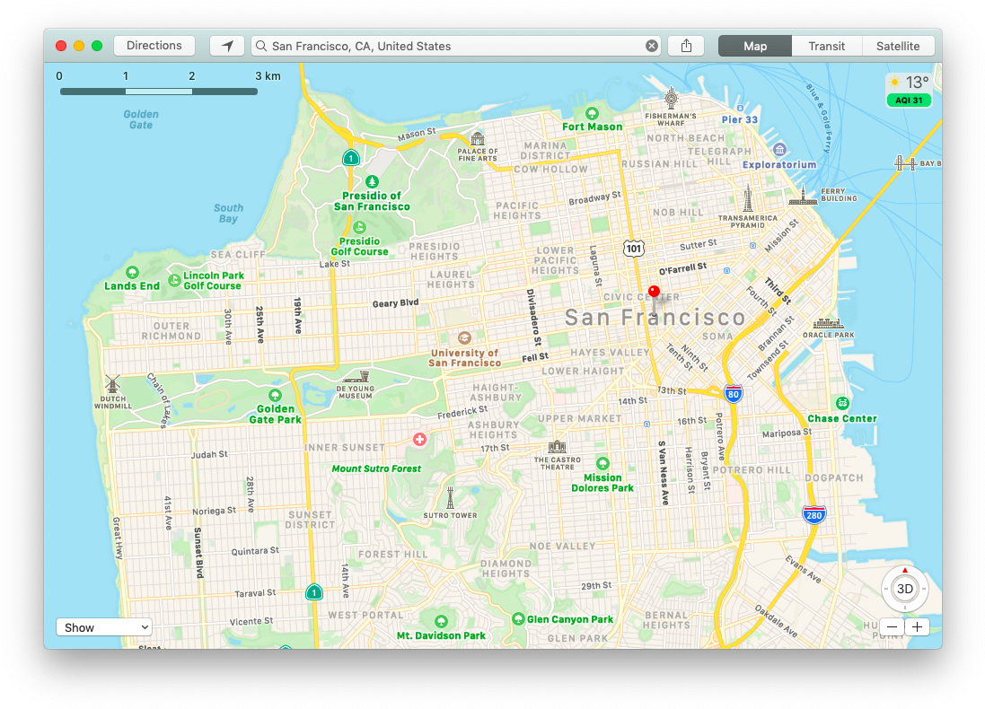Click the Dutch Windmill landmark icon
Viewport: 985px width, 709px height.
(112, 384)
